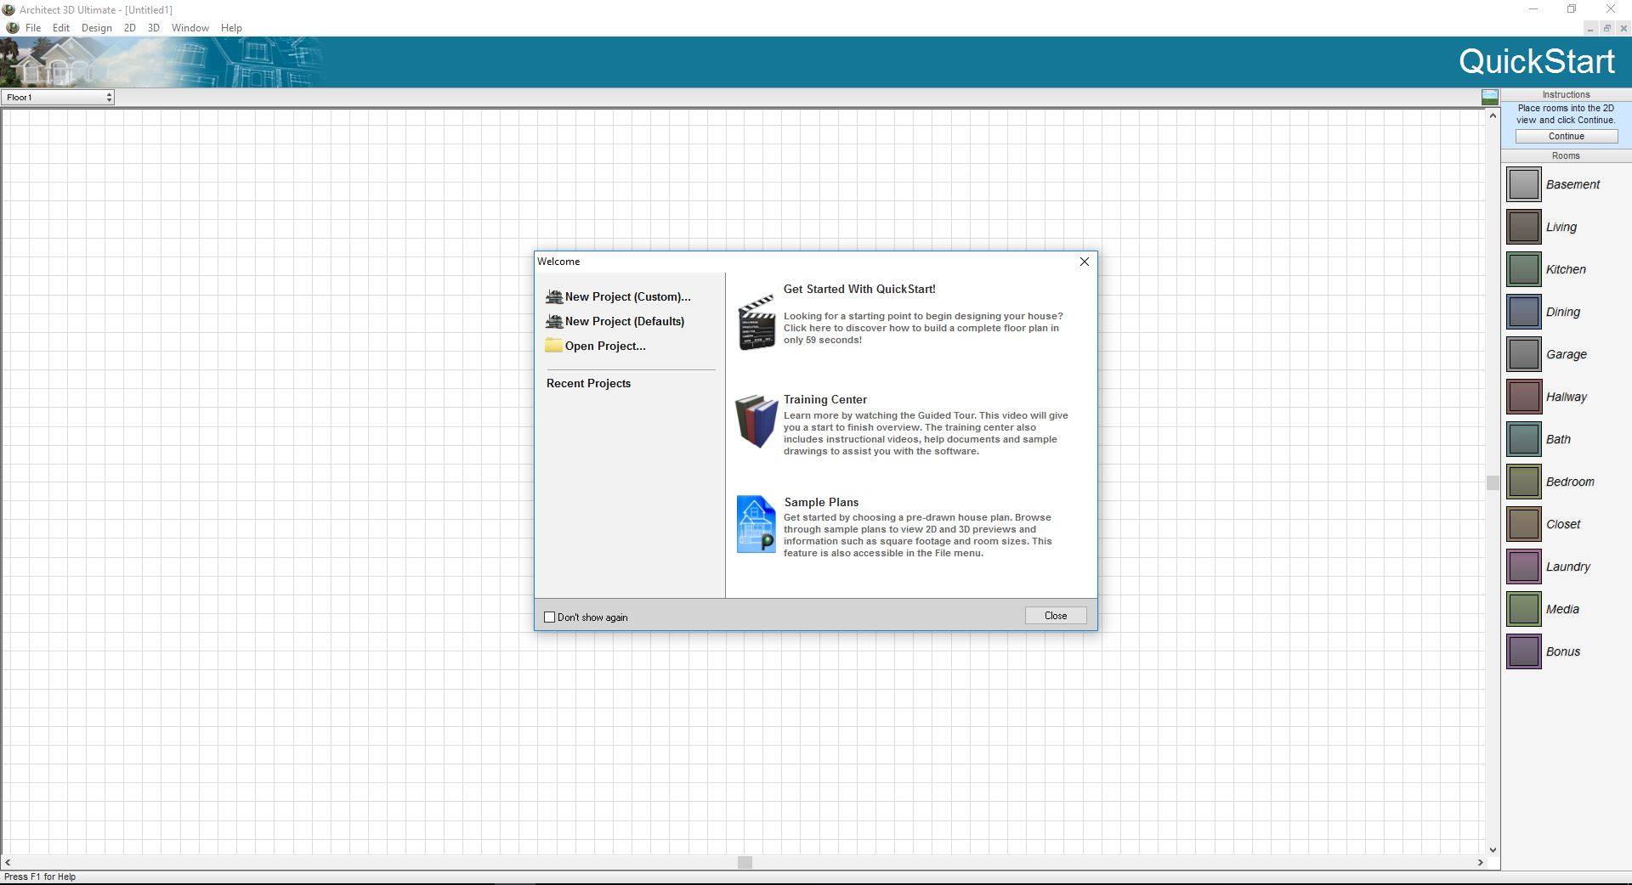Click the horizontal scrollbar thumb
Viewport: 1632px width, 885px height.
[x=745, y=862]
